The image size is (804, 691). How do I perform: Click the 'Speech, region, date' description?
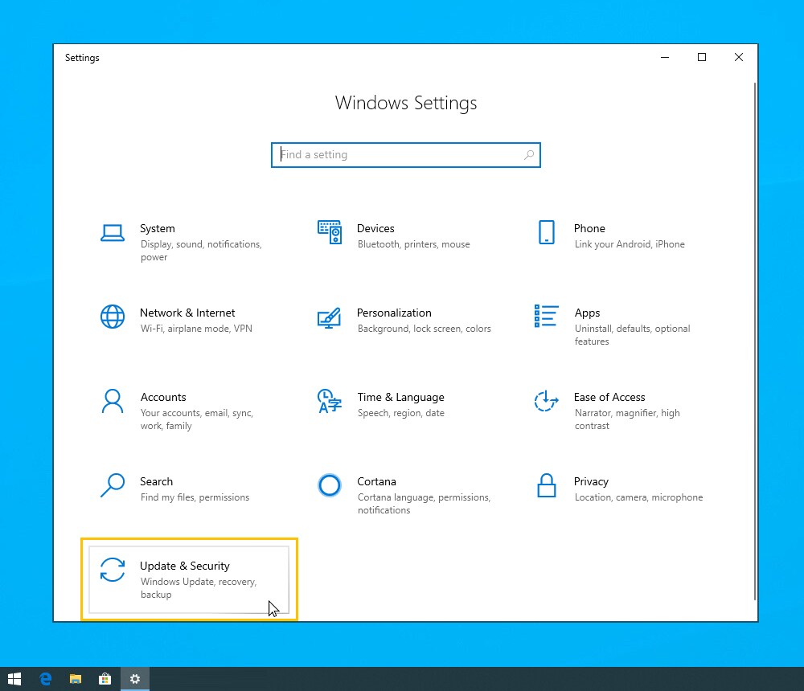click(x=401, y=413)
